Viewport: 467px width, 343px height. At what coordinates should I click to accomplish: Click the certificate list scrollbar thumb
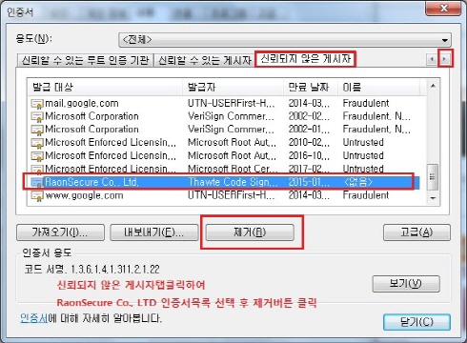[433, 176]
